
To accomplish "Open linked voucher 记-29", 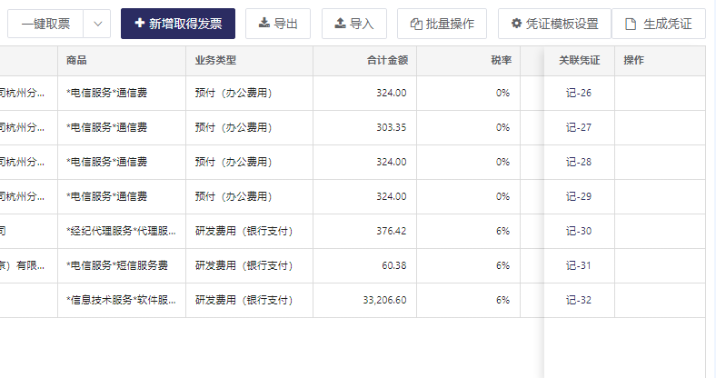I will pos(579,197).
